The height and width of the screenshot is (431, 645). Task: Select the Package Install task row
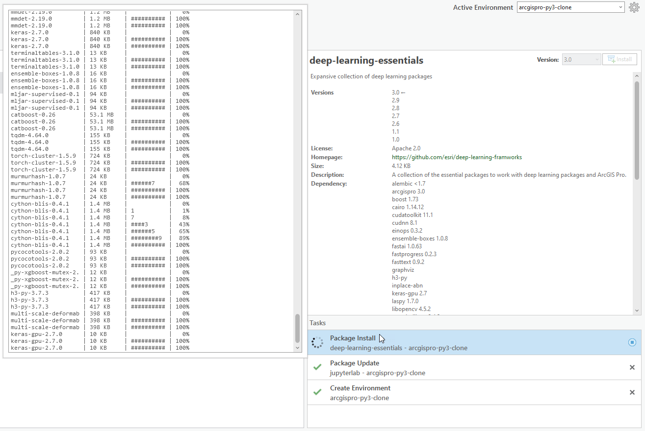click(x=474, y=342)
